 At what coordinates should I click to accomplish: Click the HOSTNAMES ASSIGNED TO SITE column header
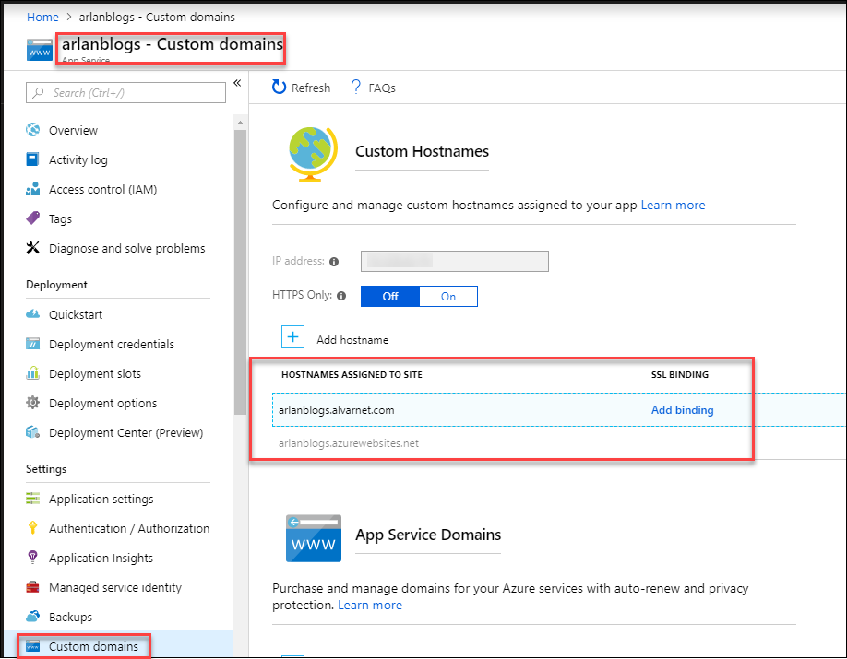click(352, 374)
